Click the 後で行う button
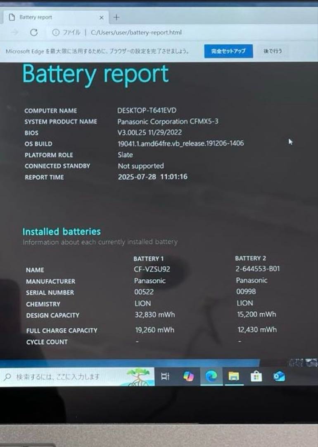Image resolution: width=318 pixels, height=447 pixels. 273,51
